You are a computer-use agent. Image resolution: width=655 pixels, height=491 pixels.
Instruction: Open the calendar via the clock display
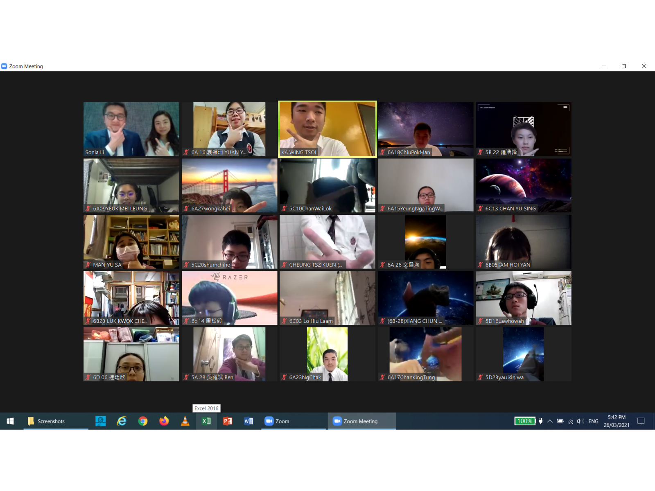pos(617,421)
